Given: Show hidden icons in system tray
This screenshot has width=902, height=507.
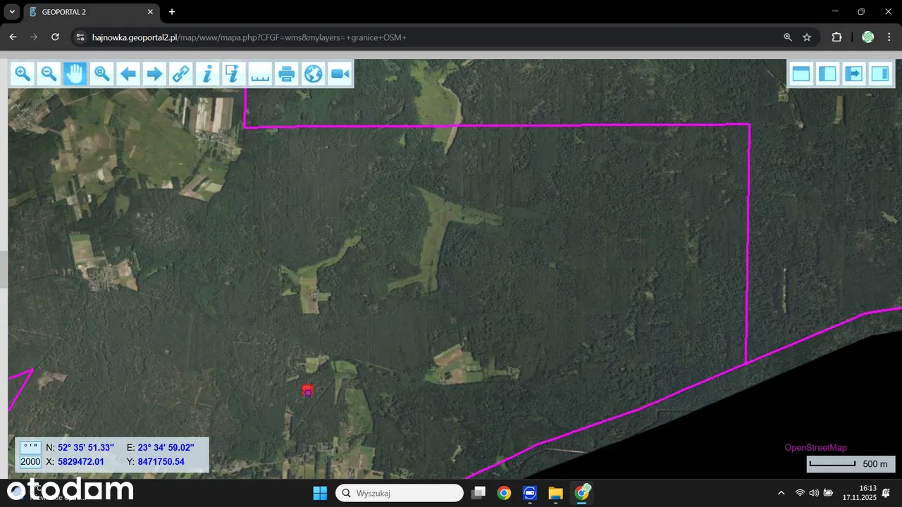Looking at the screenshot, I should tap(781, 493).
